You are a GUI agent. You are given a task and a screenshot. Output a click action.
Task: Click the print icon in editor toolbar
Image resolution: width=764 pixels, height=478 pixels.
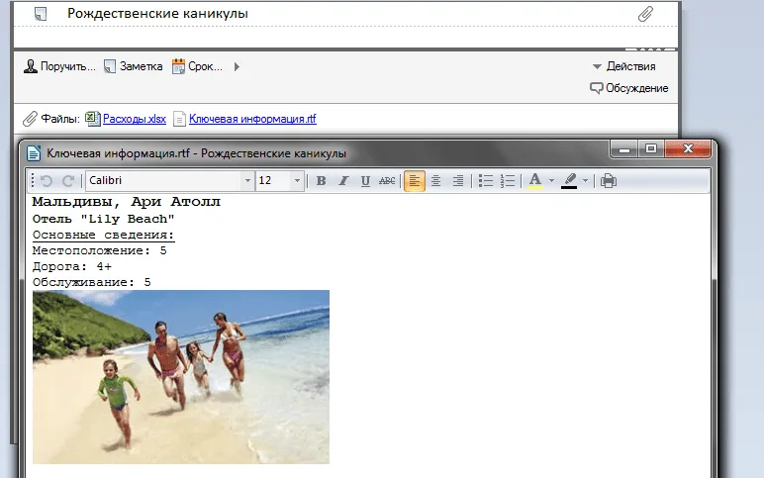point(609,181)
